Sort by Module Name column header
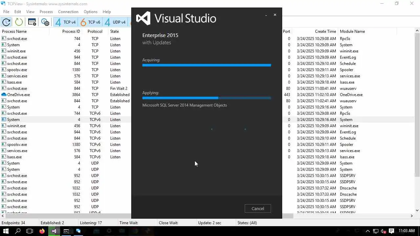 coord(367,31)
